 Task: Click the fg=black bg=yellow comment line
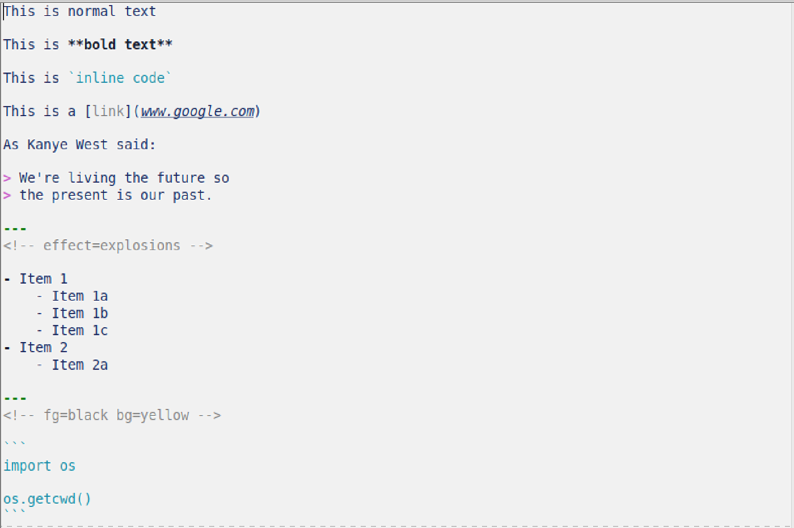coord(112,416)
